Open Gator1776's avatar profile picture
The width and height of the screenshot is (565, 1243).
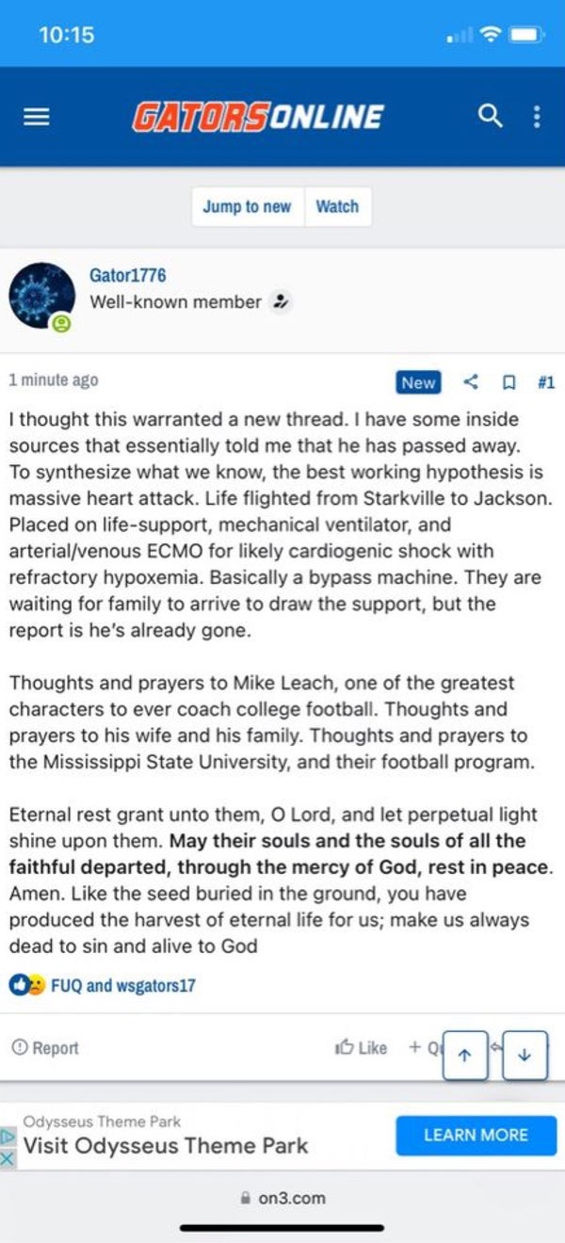pos(41,296)
